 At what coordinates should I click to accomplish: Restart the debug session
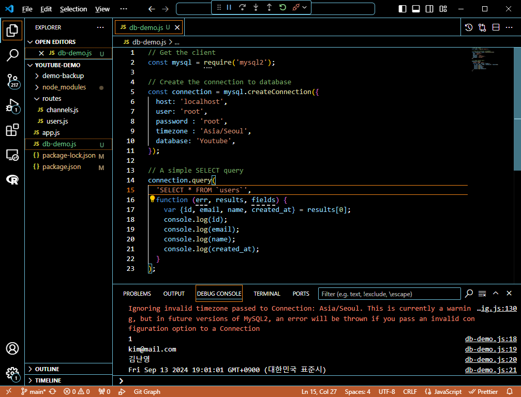[283, 7]
